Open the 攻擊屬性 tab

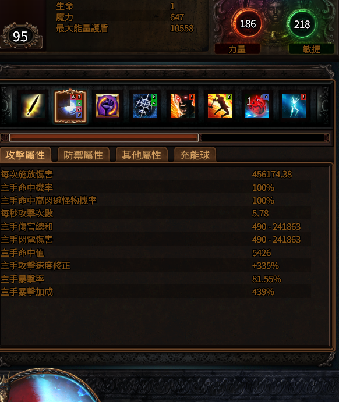[x=25, y=155]
